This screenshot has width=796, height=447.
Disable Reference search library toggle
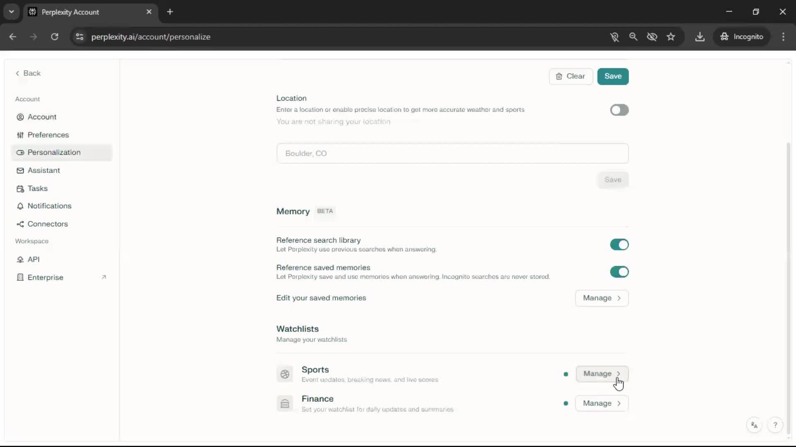tap(619, 245)
